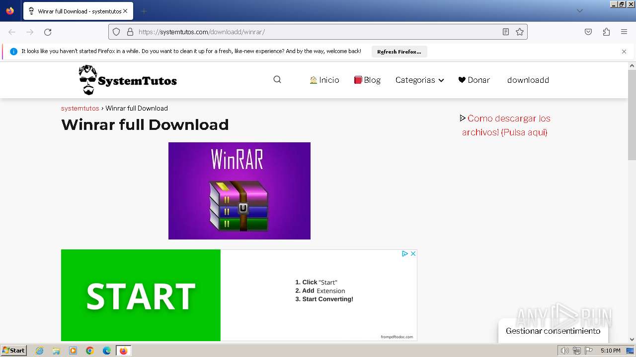Bookmark this page with the star icon

[520, 32]
